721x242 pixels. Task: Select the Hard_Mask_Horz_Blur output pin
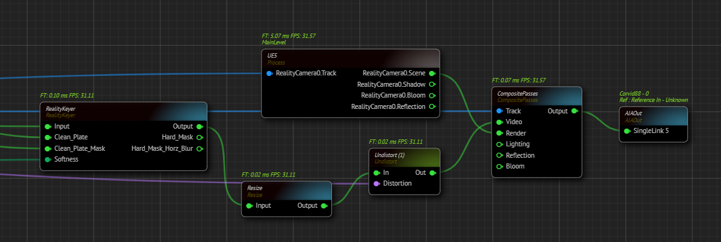(199, 149)
